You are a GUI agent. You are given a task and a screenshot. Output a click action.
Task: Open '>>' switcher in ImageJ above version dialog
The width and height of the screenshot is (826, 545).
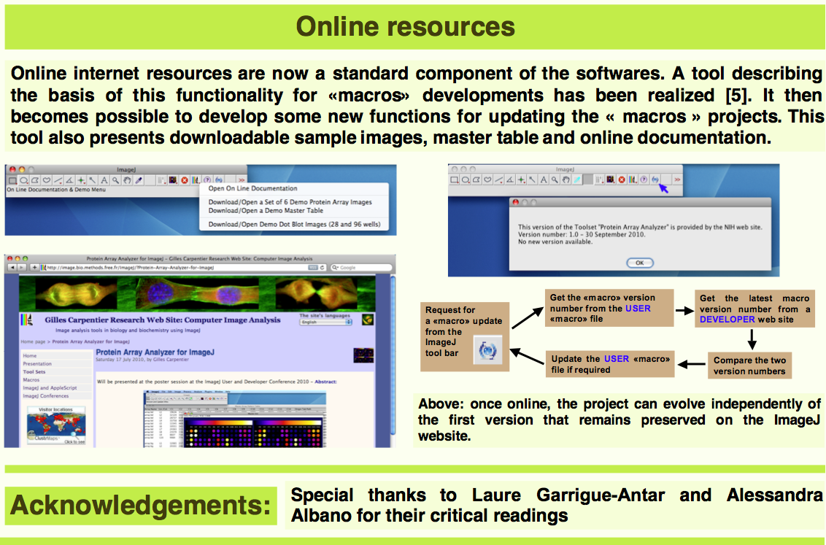pyautogui.click(x=677, y=179)
